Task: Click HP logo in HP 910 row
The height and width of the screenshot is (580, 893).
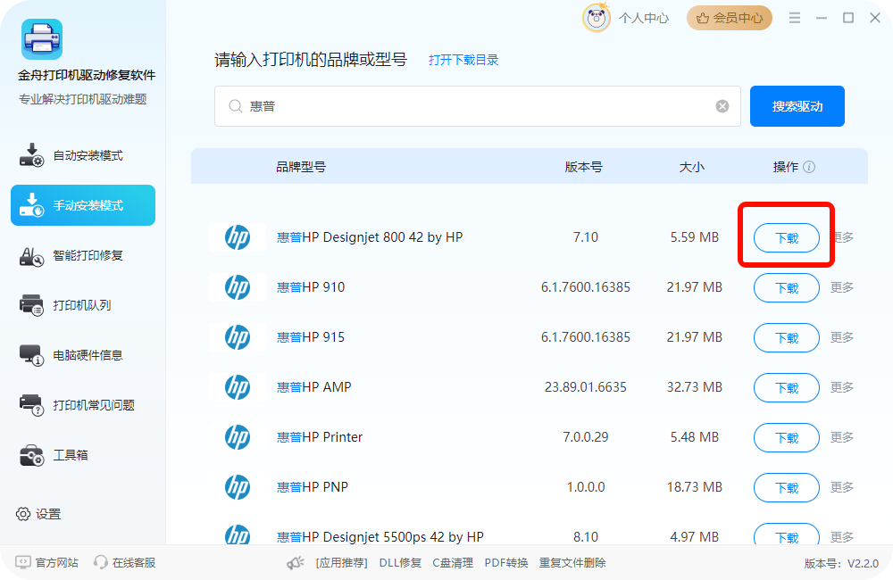Action: pyautogui.click(x=238, y=287)
